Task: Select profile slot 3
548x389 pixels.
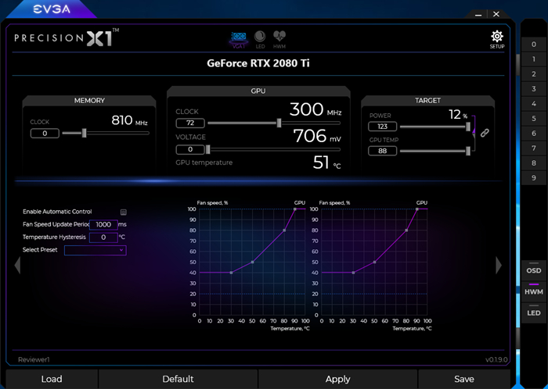Action: pyautogui.click(x=534, y=89)
